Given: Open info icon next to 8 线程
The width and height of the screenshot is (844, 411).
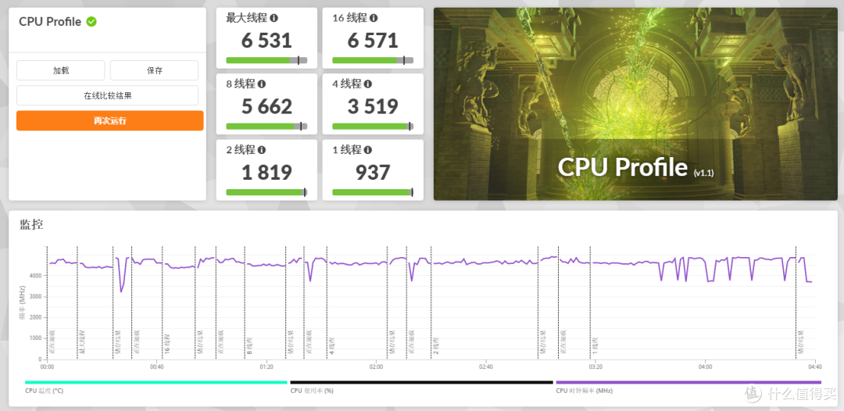Looking at the screenshot, I should [262, 84].
